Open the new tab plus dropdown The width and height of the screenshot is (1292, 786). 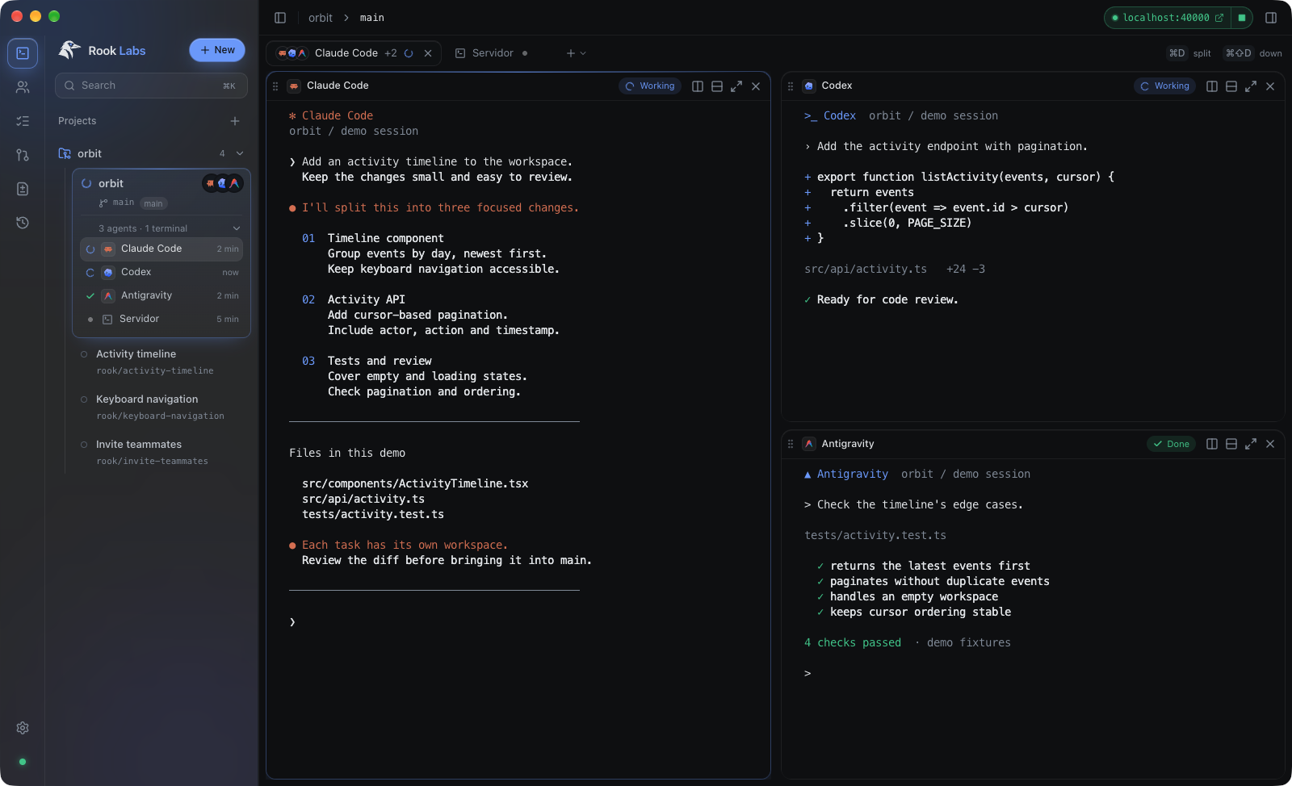(x=576, y=53)
